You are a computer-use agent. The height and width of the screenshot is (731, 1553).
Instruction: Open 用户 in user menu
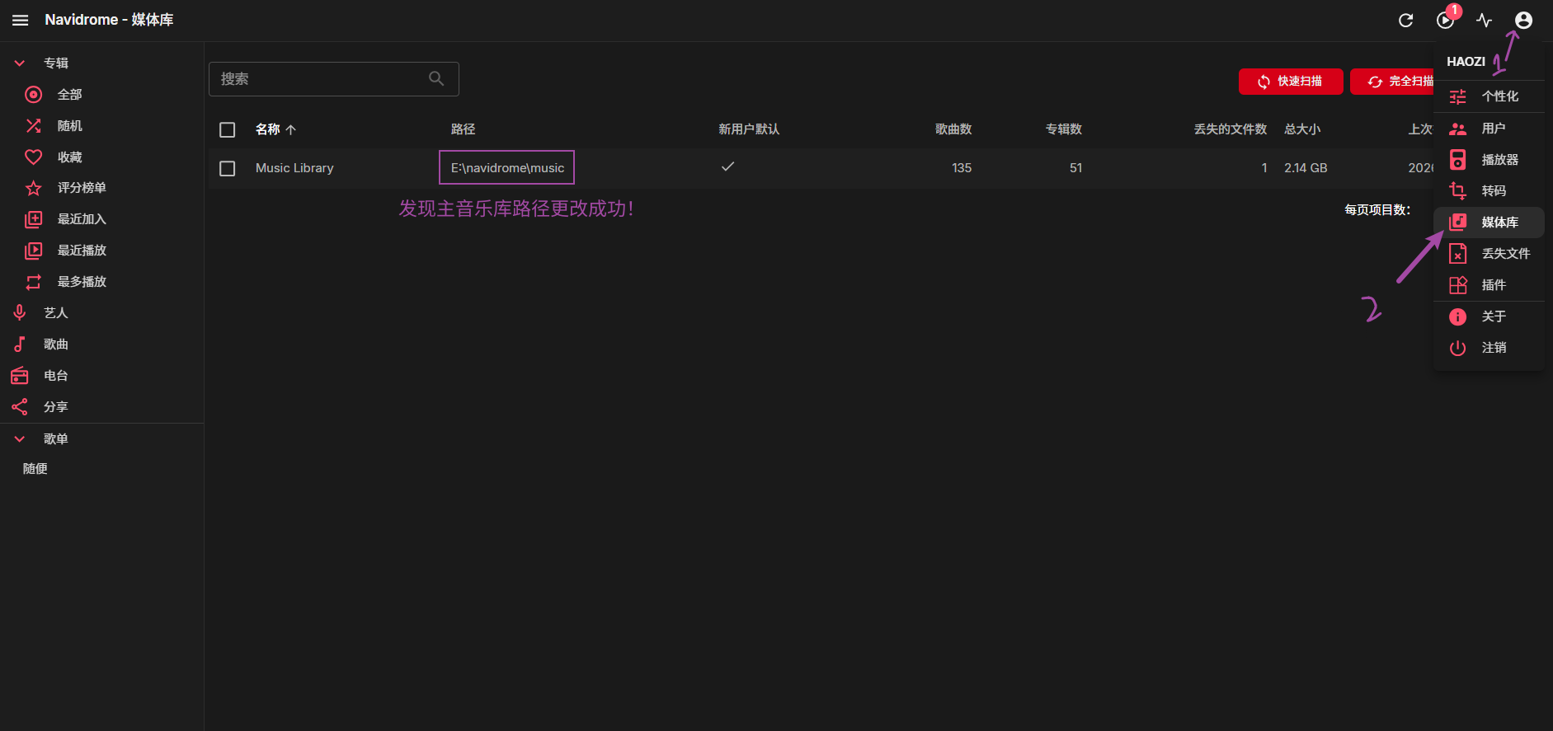coord(1489,129)
